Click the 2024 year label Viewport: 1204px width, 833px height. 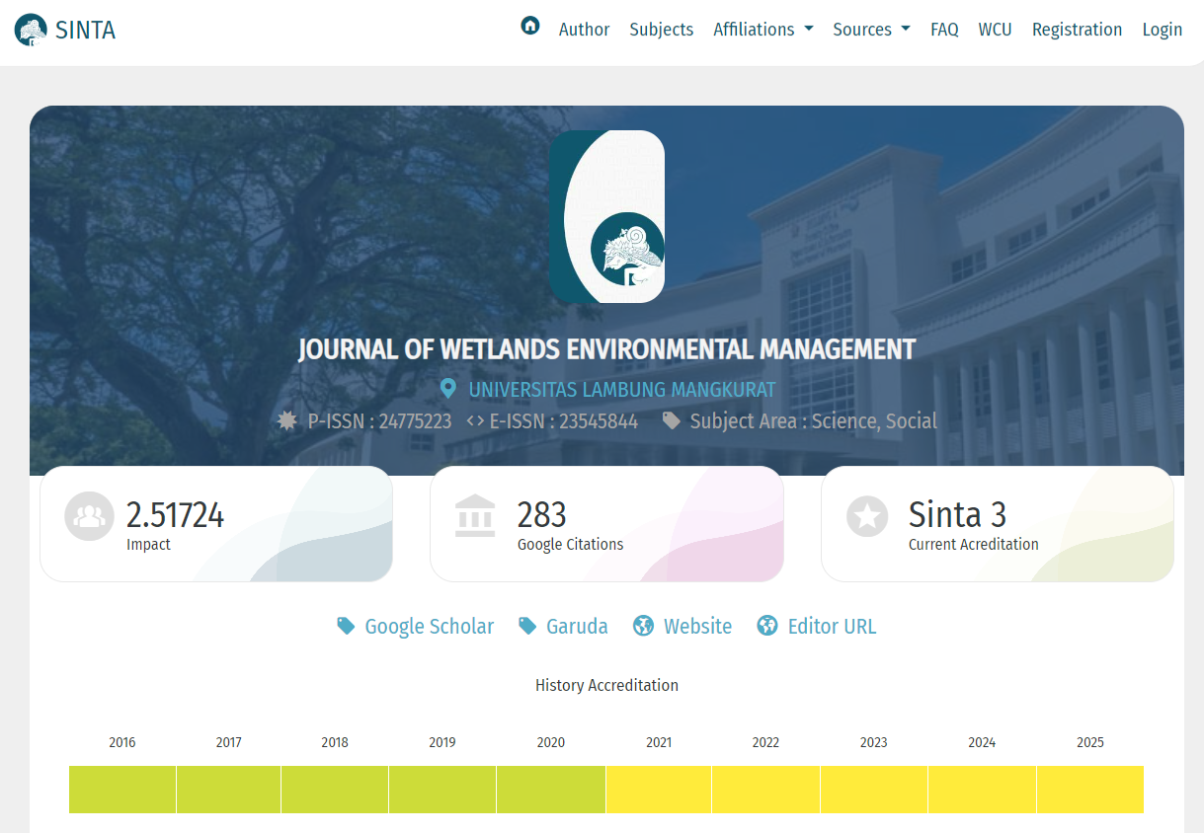click(x=982, y=742)
